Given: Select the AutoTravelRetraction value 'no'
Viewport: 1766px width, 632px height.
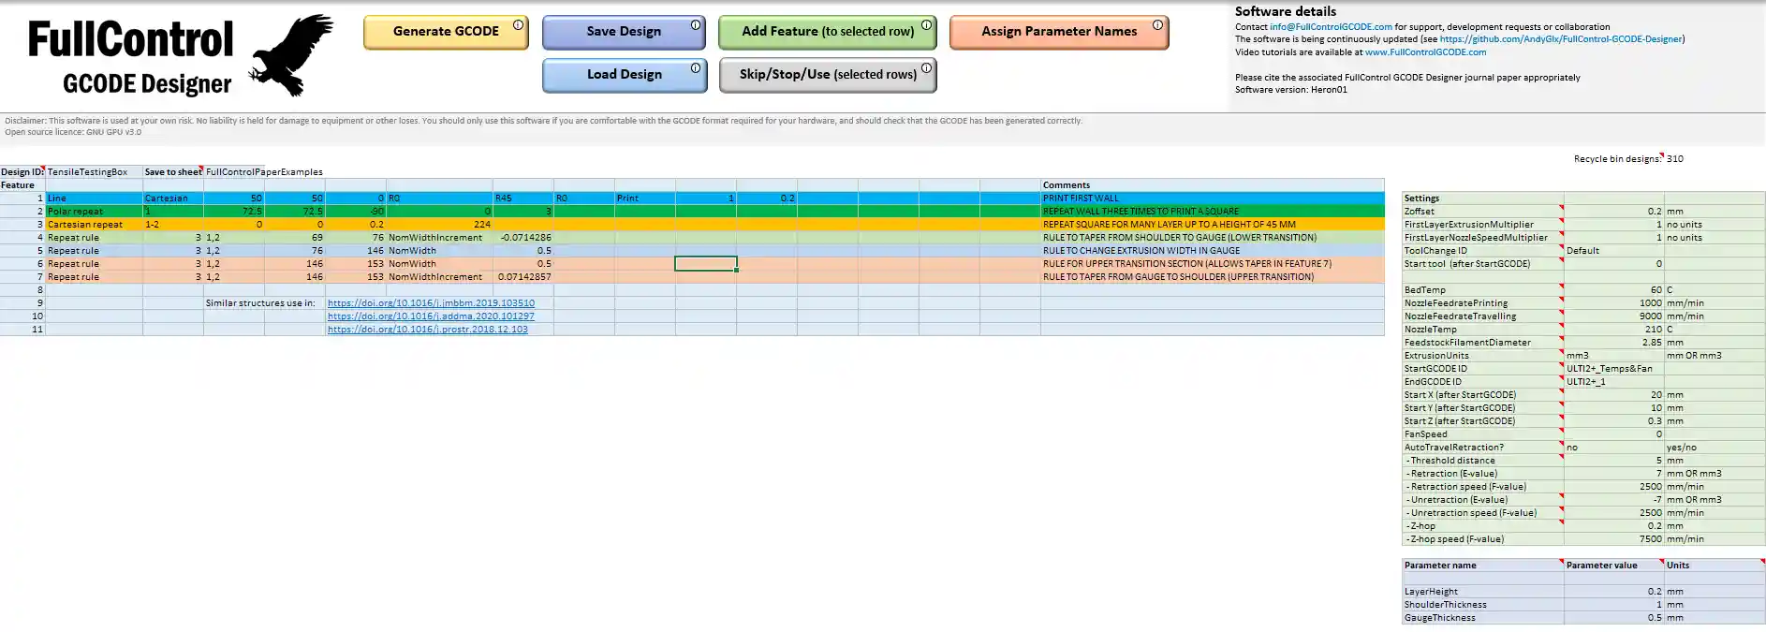Looking at the screenshot, I should [x=1613, y=448].
